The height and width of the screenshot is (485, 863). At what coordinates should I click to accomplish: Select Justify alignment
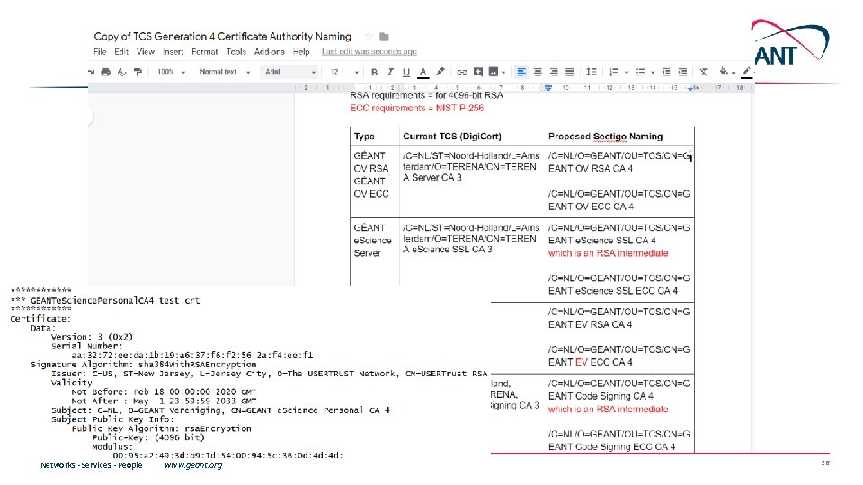[x=570, y=72]
